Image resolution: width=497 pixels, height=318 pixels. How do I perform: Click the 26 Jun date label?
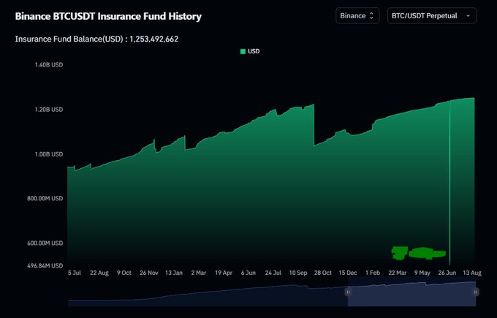tap(447, 273)
